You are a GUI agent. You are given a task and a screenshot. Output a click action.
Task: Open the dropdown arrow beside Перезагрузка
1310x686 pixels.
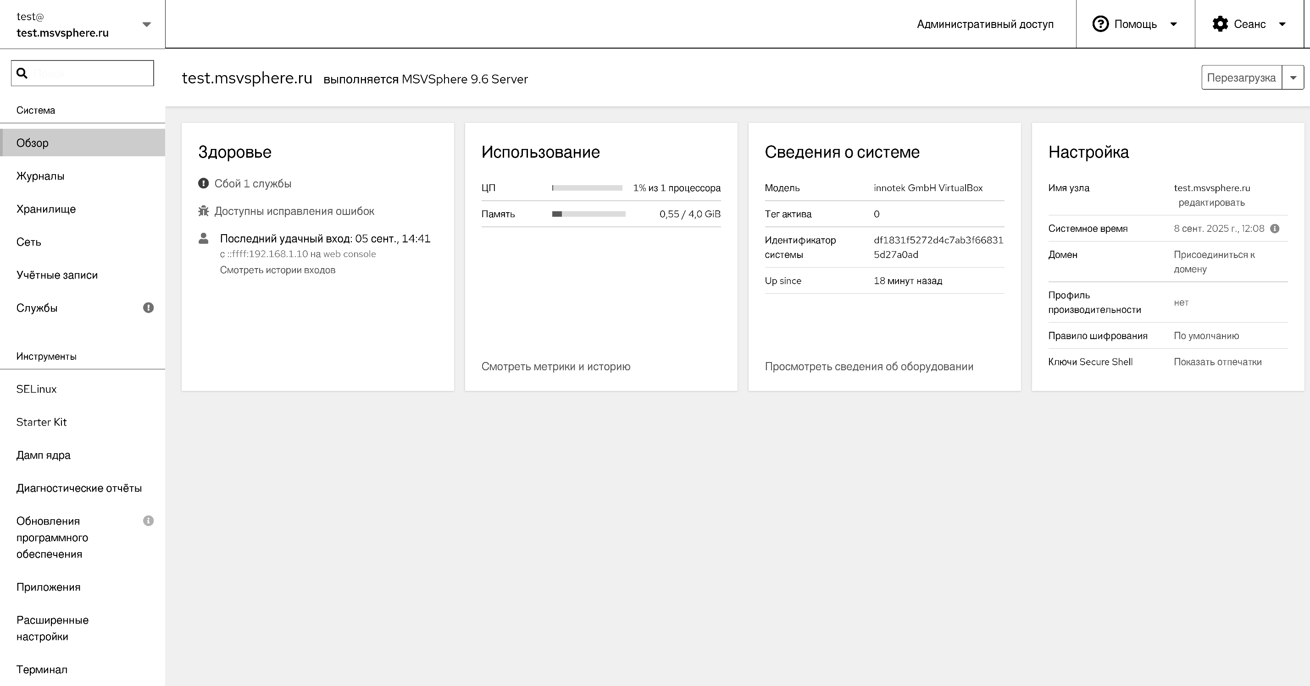(1293, 78)
